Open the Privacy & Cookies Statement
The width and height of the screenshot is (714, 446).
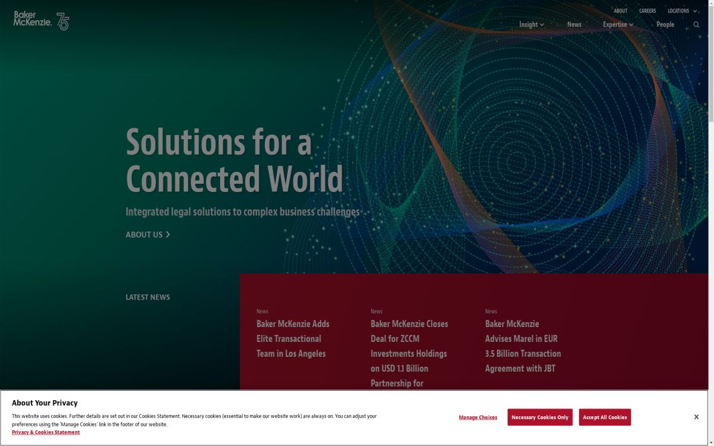46,432
